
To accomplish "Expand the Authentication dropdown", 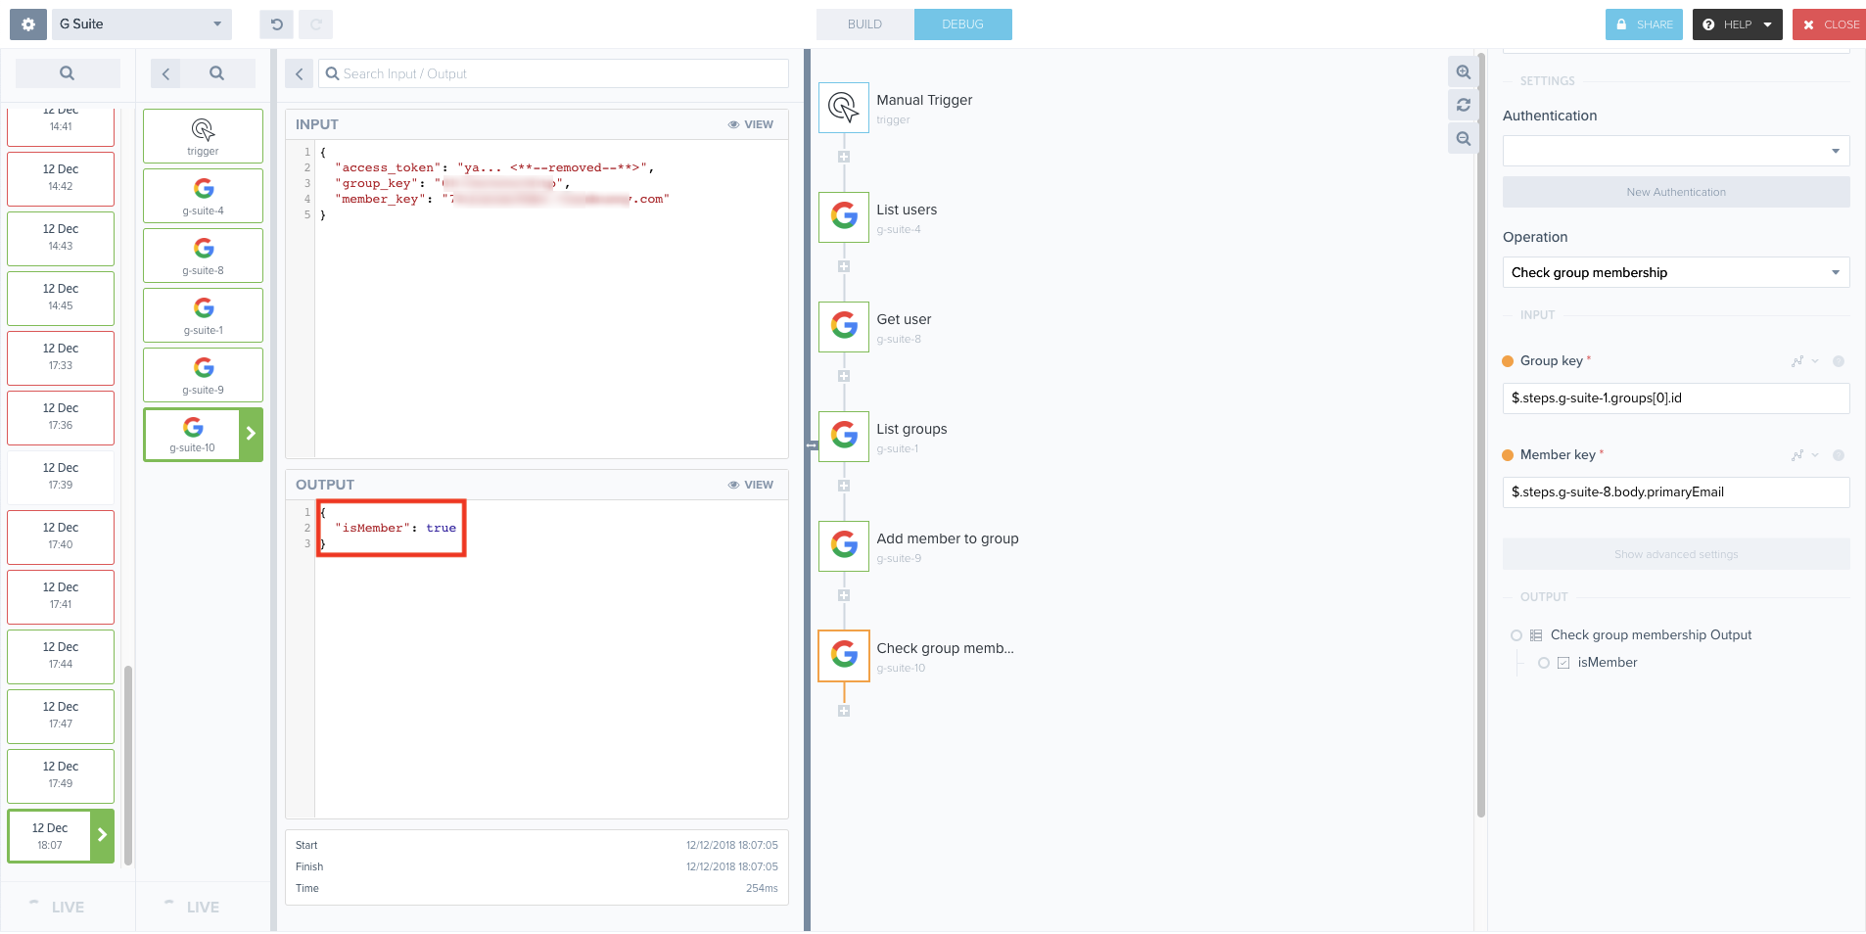I will tap(1675, 151).
